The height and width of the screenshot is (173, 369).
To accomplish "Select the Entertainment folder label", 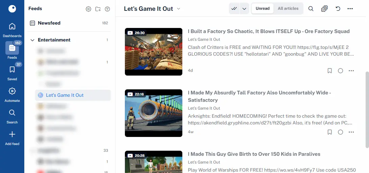I will (54, 40).
